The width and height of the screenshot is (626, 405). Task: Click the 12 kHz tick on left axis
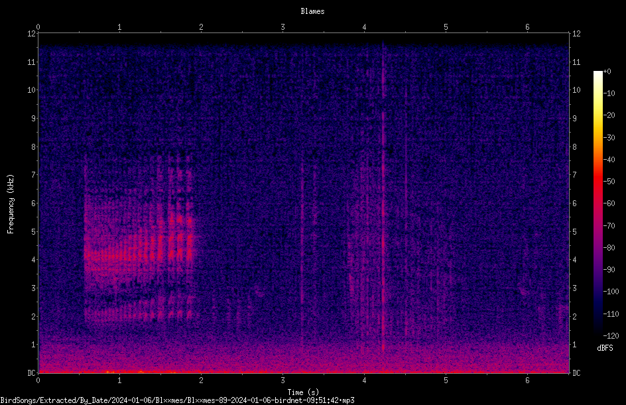click(31, 34)
